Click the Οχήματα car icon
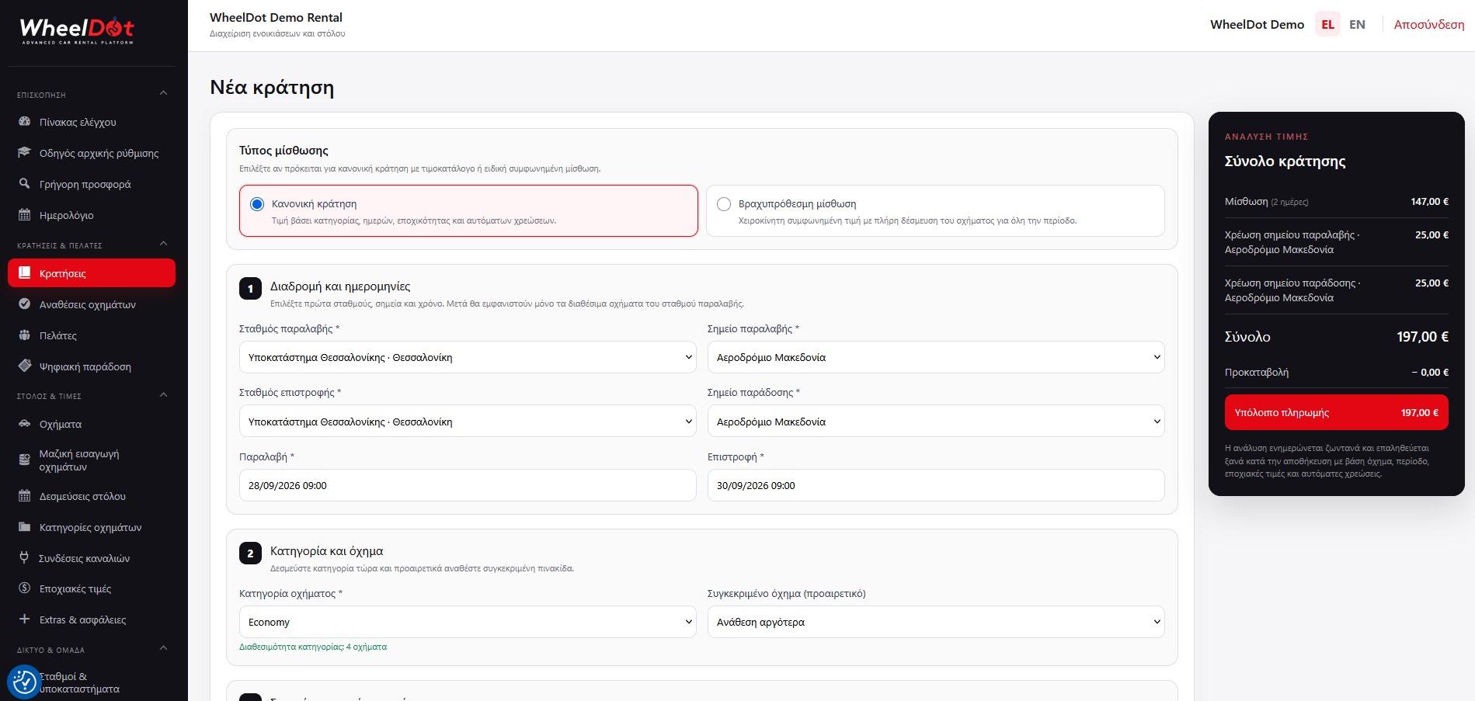The image size is (1475, 701). tap(24, 424)
